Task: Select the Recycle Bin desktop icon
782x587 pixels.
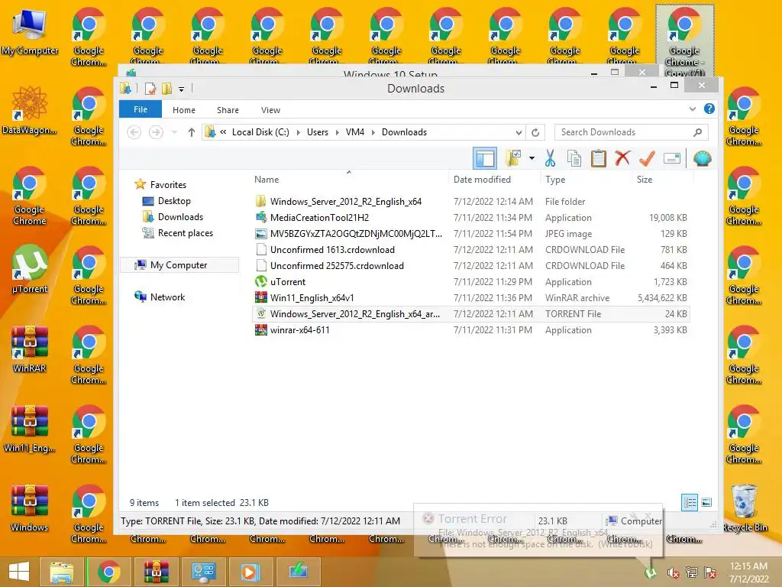Action: point(745,508)
